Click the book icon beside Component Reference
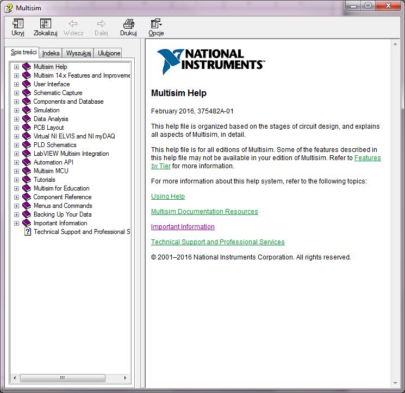405x393 pixels. pos(27,197)
